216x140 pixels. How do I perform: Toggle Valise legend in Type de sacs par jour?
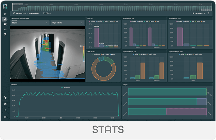click(x=135, y=54)
